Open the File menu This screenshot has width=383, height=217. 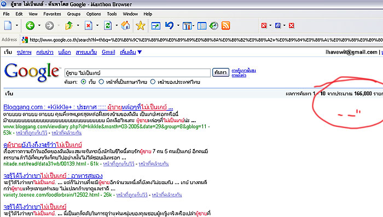pyautogui.click(x=7, y=14)
